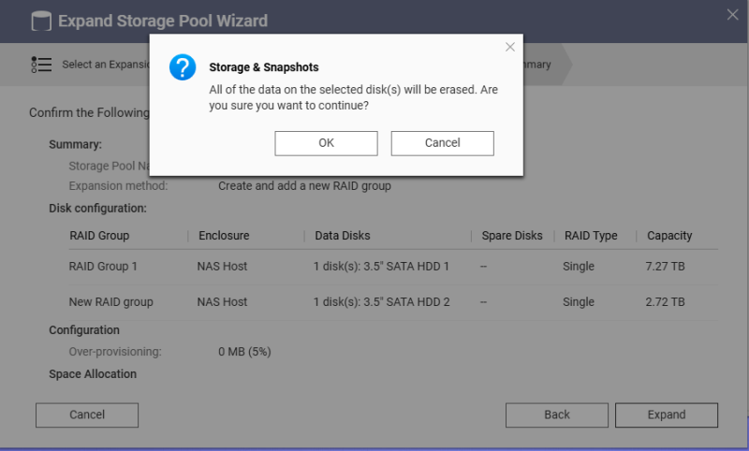Click the RAID Group column header

99,236
